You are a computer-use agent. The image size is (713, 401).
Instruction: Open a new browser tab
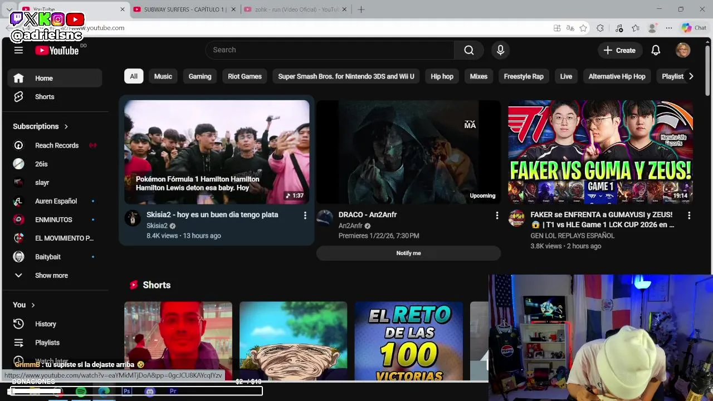point(361,9)
